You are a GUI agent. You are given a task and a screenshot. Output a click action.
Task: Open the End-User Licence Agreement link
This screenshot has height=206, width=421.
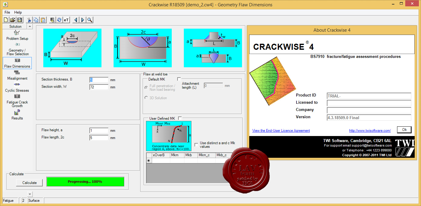click(281, 131)
